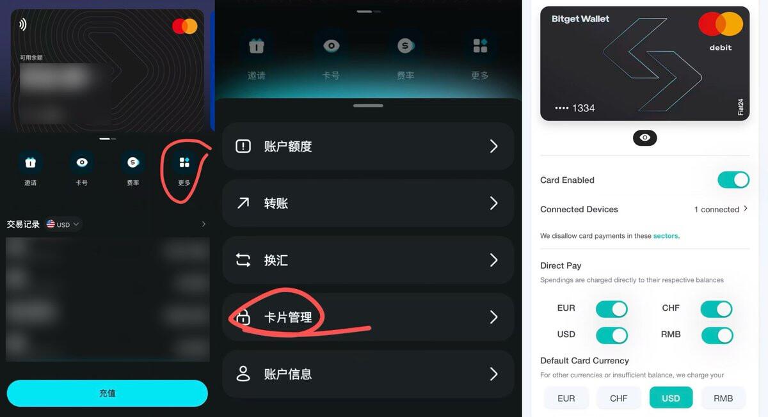Open the sectors link
The height and width of the screenshot is (417, 768).
[x=666, y=236]
